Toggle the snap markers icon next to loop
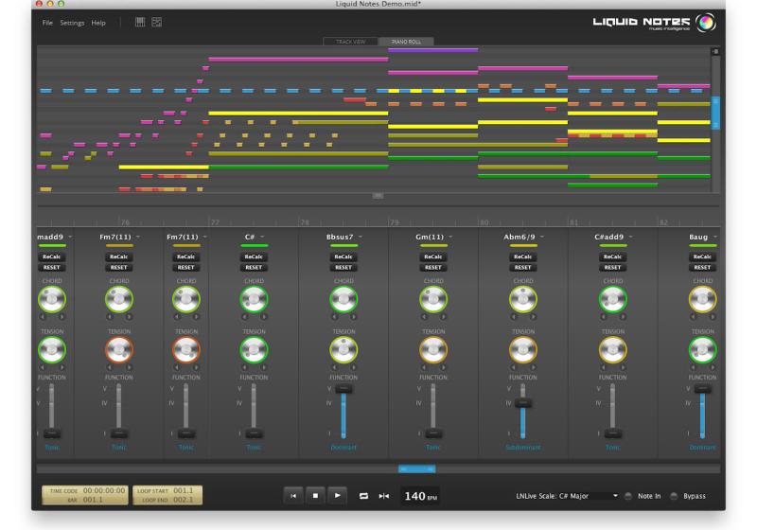 pyautogui.click(x=383, y=495)
